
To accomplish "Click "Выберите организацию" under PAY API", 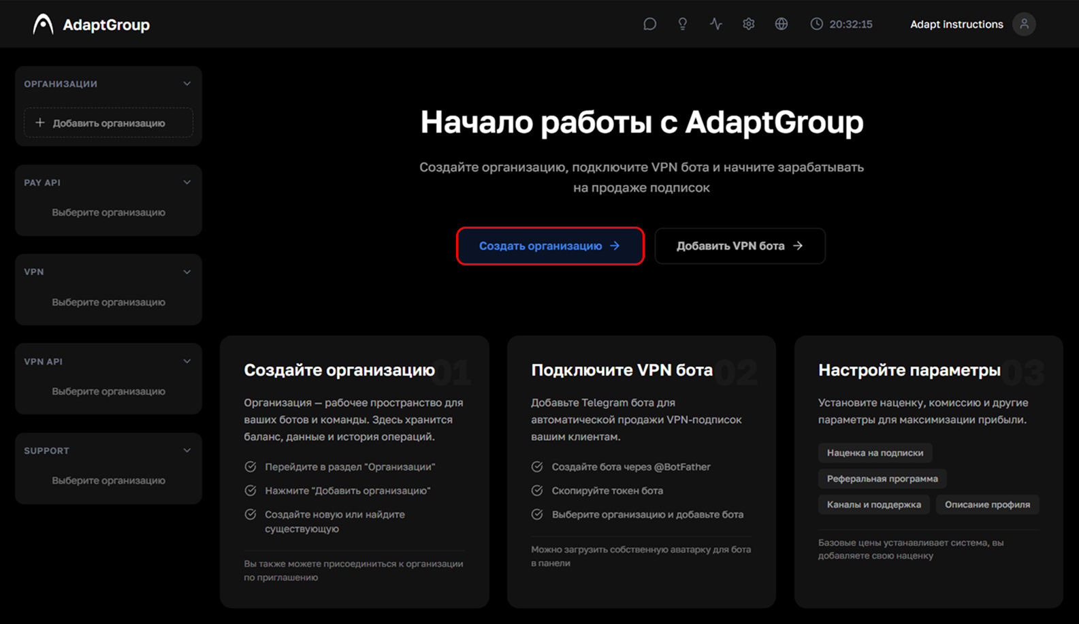I will tap(109, 212).
